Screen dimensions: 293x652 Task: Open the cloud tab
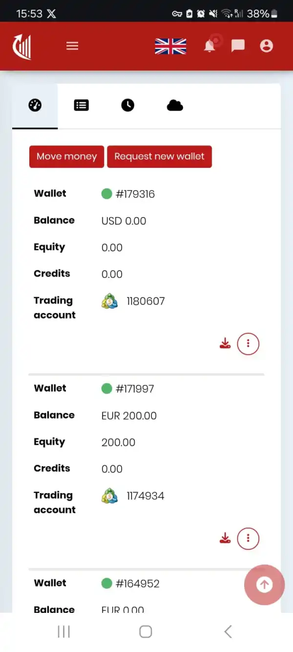coord(174,105)
